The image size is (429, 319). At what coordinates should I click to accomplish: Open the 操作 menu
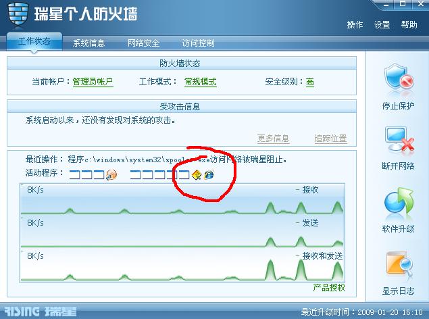(x=355, y=24)
